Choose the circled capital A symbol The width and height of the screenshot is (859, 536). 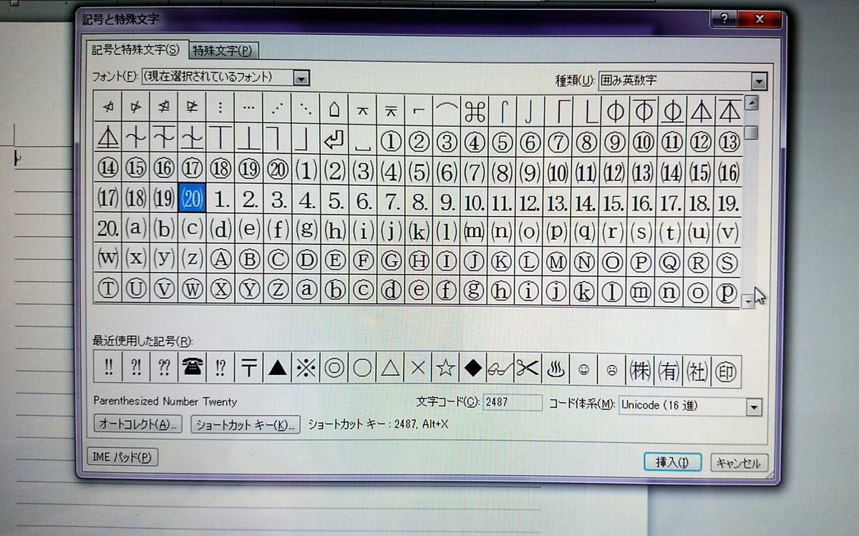click(x=220, y=258)
